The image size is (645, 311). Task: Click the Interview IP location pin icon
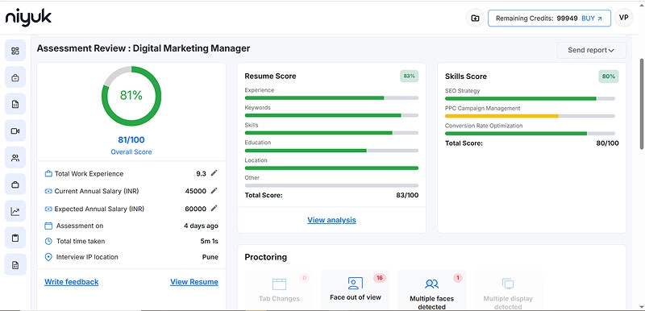point(48,257)
